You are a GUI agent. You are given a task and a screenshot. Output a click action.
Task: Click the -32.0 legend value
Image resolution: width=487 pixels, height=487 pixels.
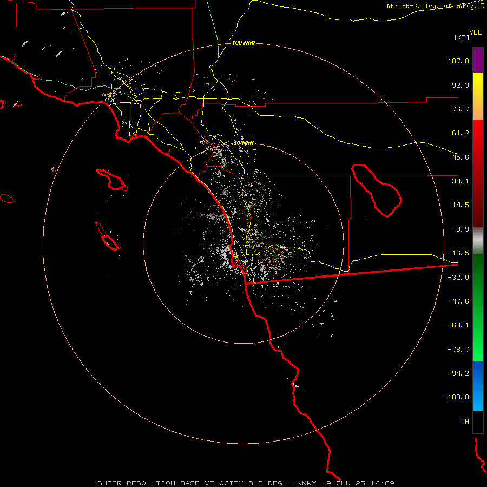(458, 278)
